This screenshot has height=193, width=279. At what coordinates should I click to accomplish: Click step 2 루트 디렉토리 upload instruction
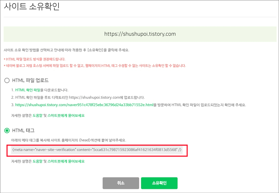pyautogui.click(x=78, y=97)
